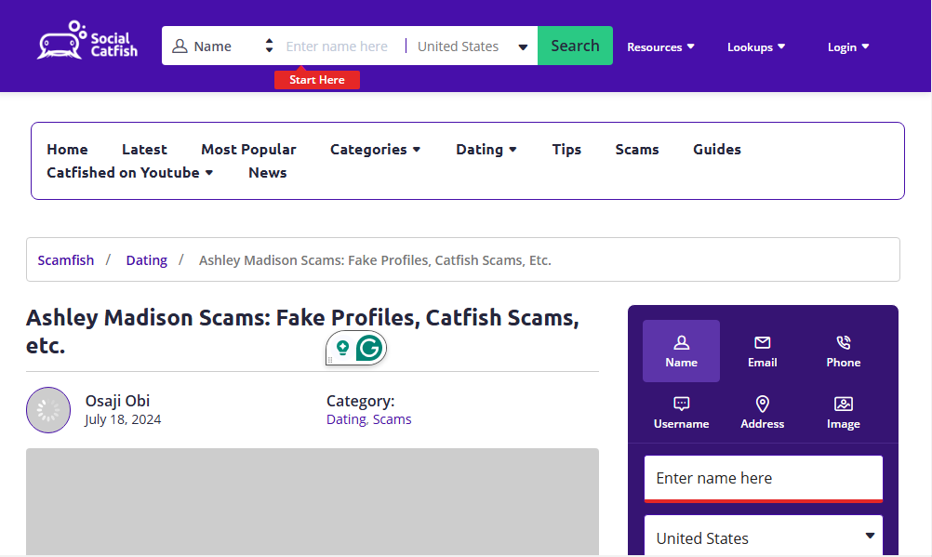Screen dimensions: 932x557
Task: Click the July 18, 2024 date text
Action: 123,419
